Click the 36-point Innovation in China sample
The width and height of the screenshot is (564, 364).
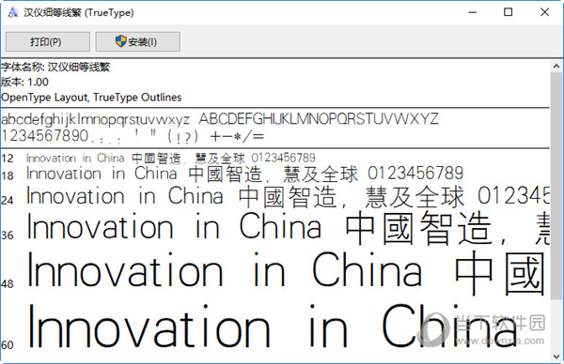point(174,226)
